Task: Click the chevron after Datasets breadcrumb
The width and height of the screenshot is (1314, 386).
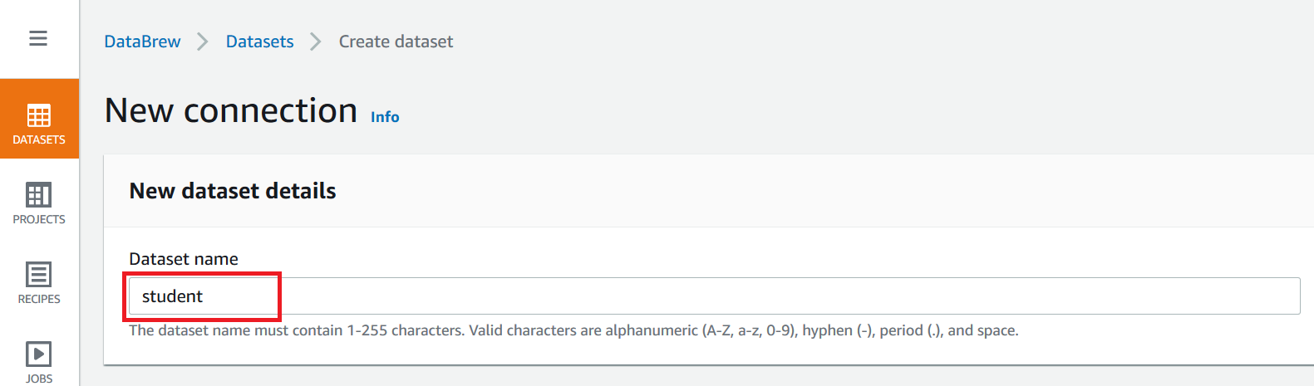Action: [x=316, y=42]
